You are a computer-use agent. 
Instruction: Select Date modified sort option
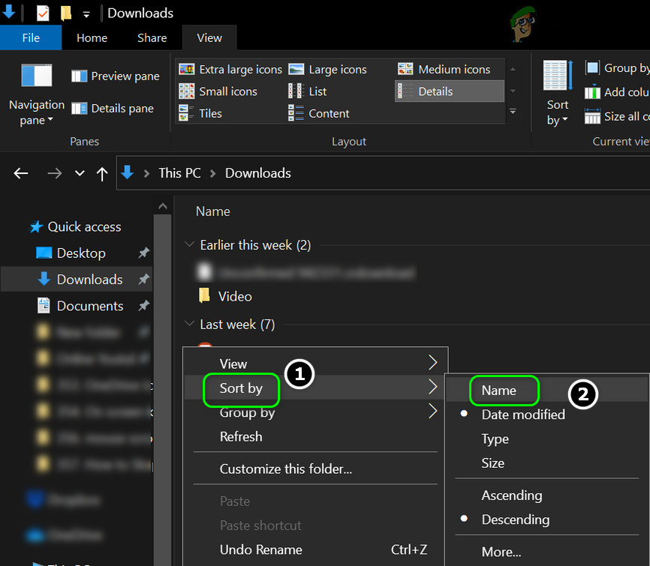(x=522, y=415)
